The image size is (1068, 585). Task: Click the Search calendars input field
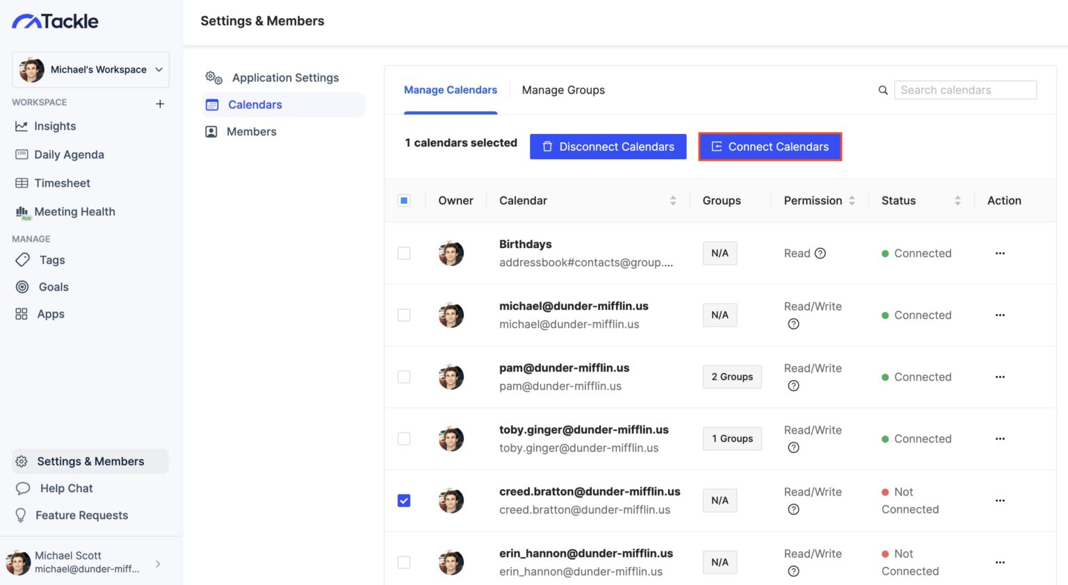[965, 90]
